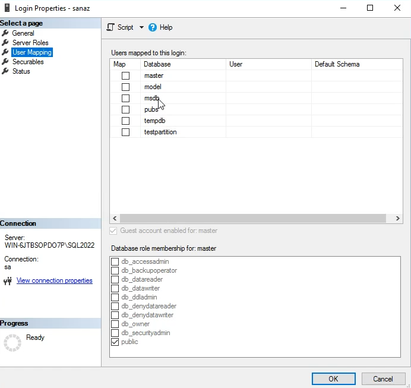Toggle the db_securityadmin role checkbox
This screenshot has width=411, height=388.
click(115, 333)
